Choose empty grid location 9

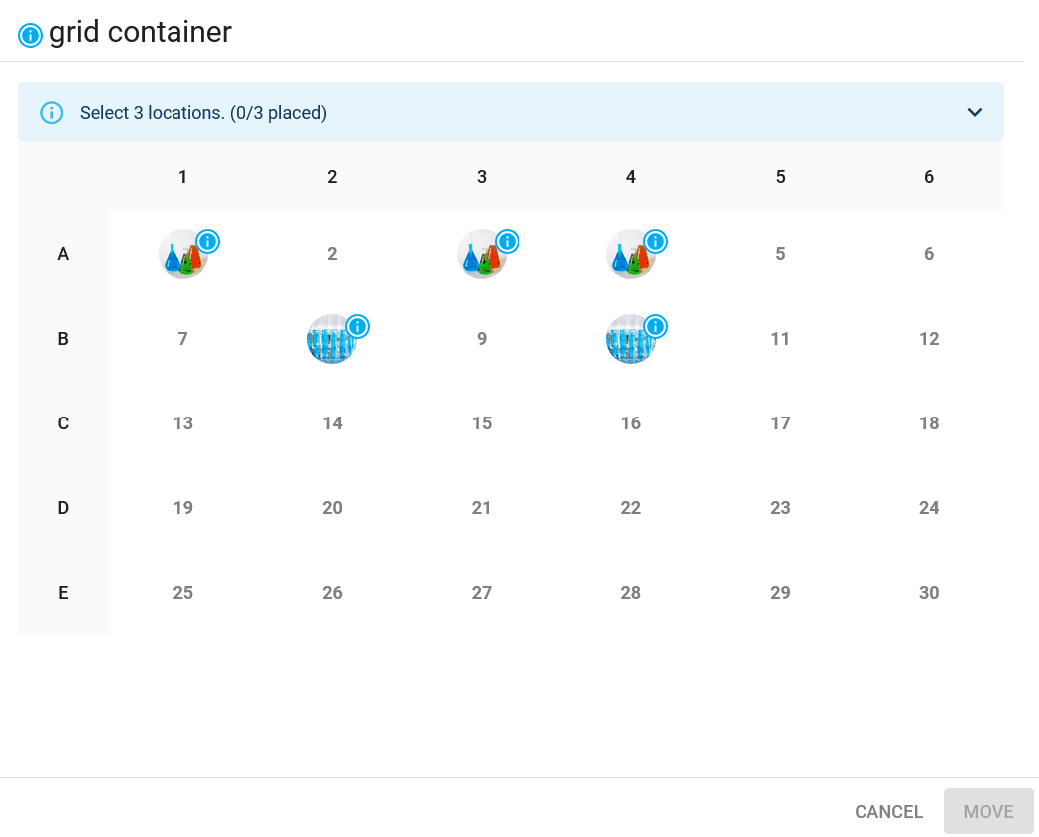pos(482,339)
